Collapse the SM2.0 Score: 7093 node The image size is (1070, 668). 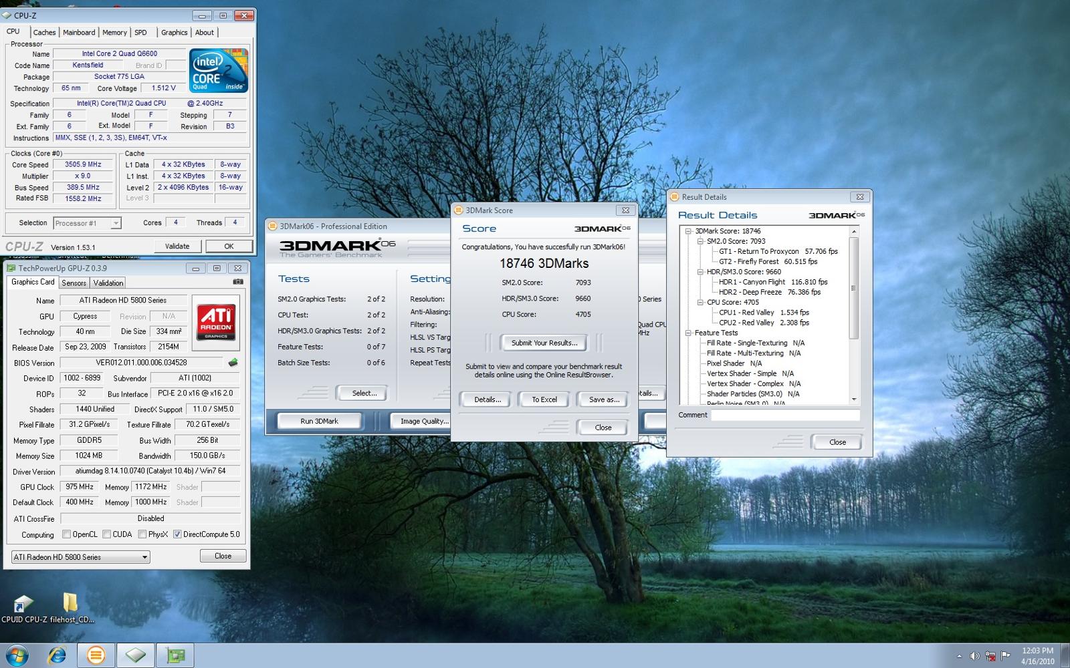pyautogui.click(x=700, y=241)
